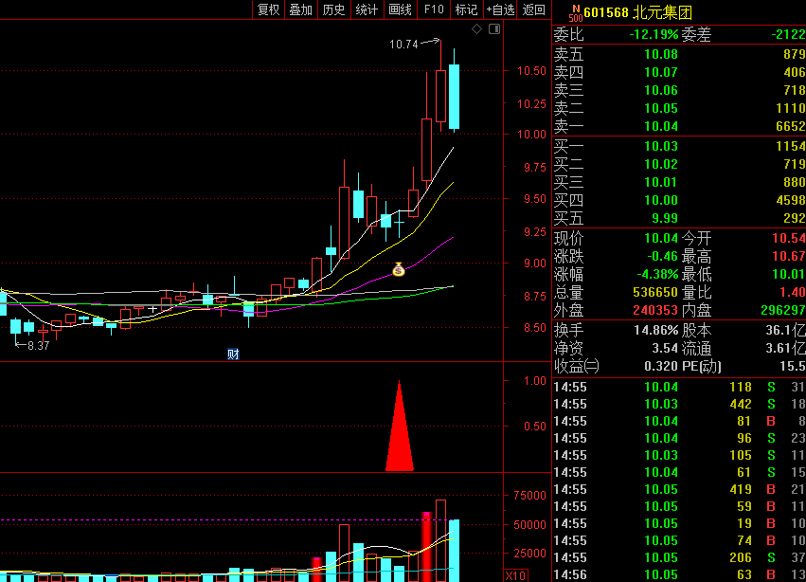Click 买四 bid price 10.00
806x582 pixels.
pos(660,200)
